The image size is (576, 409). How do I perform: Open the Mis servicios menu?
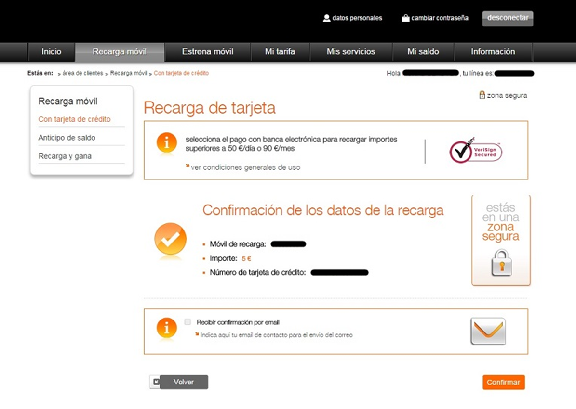tap(350, 52)
